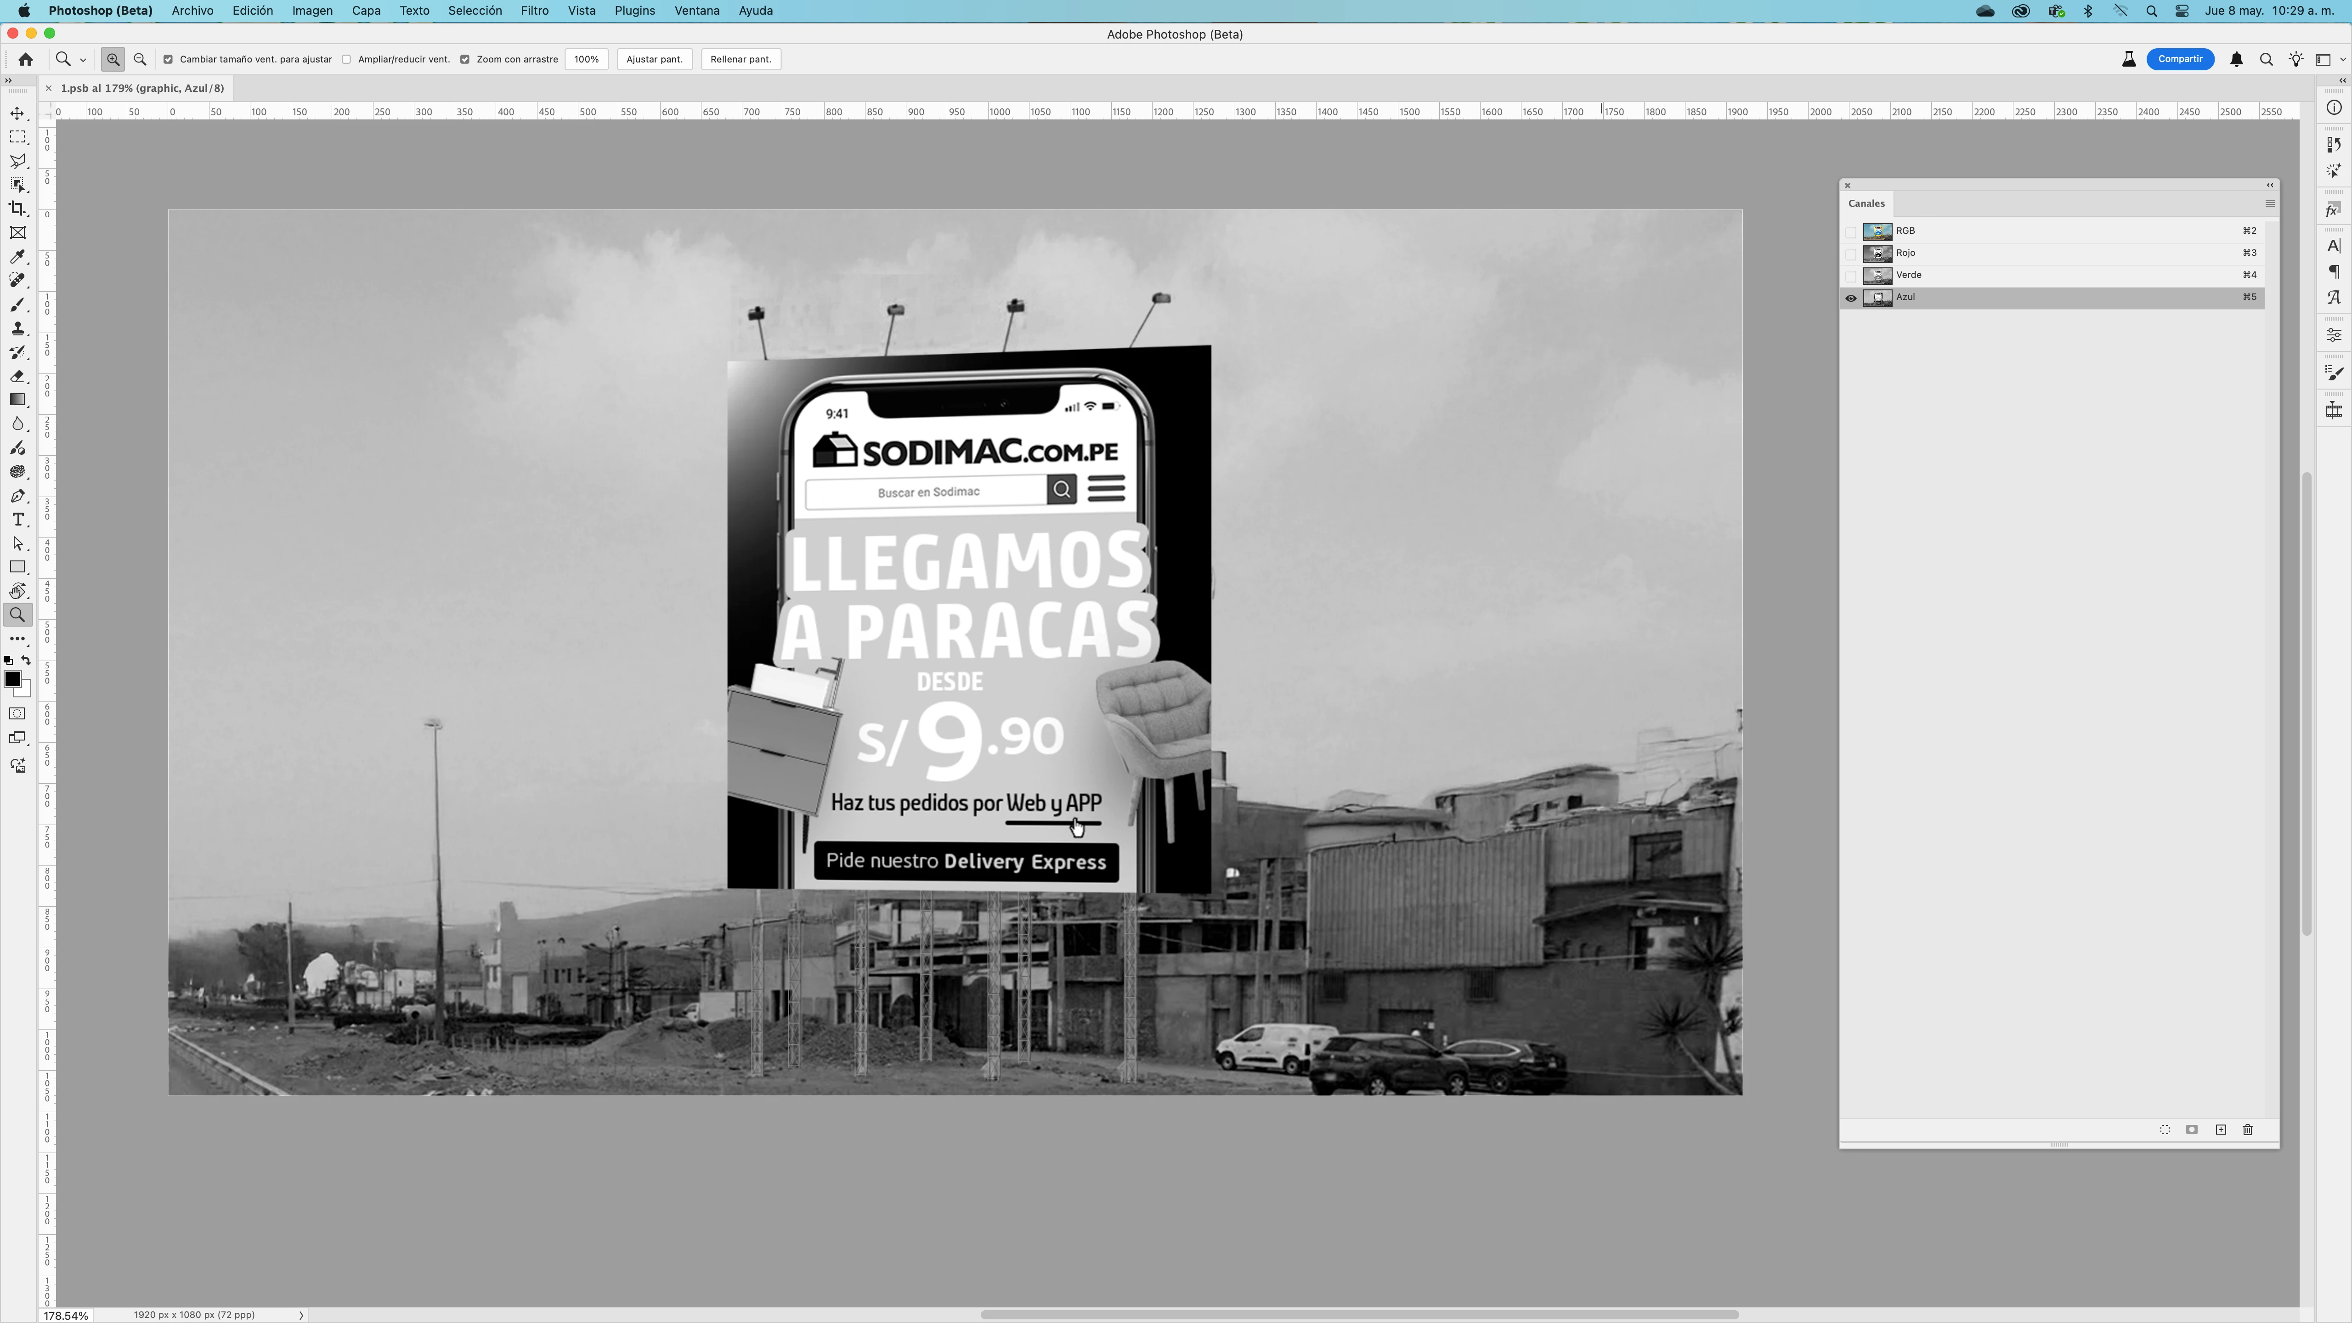This screenshot has width=2352, height=1323.
Task: Select the Gradient tool
Action: (x=17, y=400)
